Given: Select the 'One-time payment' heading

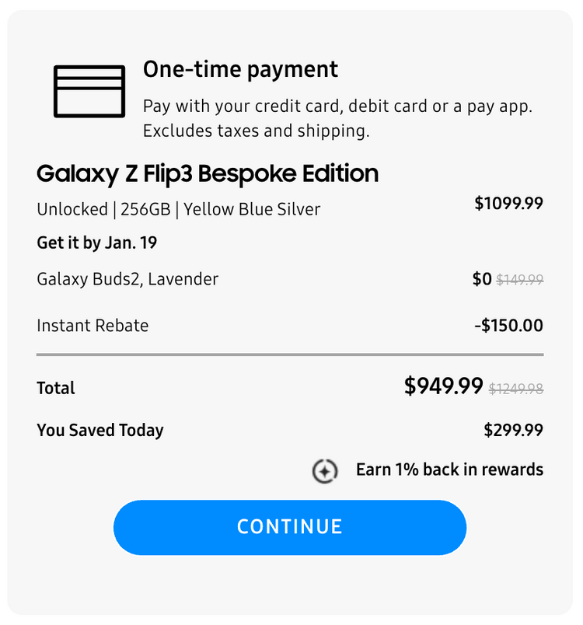Looking at the screenshot, I should [240, 69].
